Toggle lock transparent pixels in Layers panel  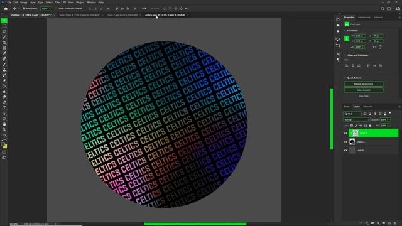(x=352, y=126)
